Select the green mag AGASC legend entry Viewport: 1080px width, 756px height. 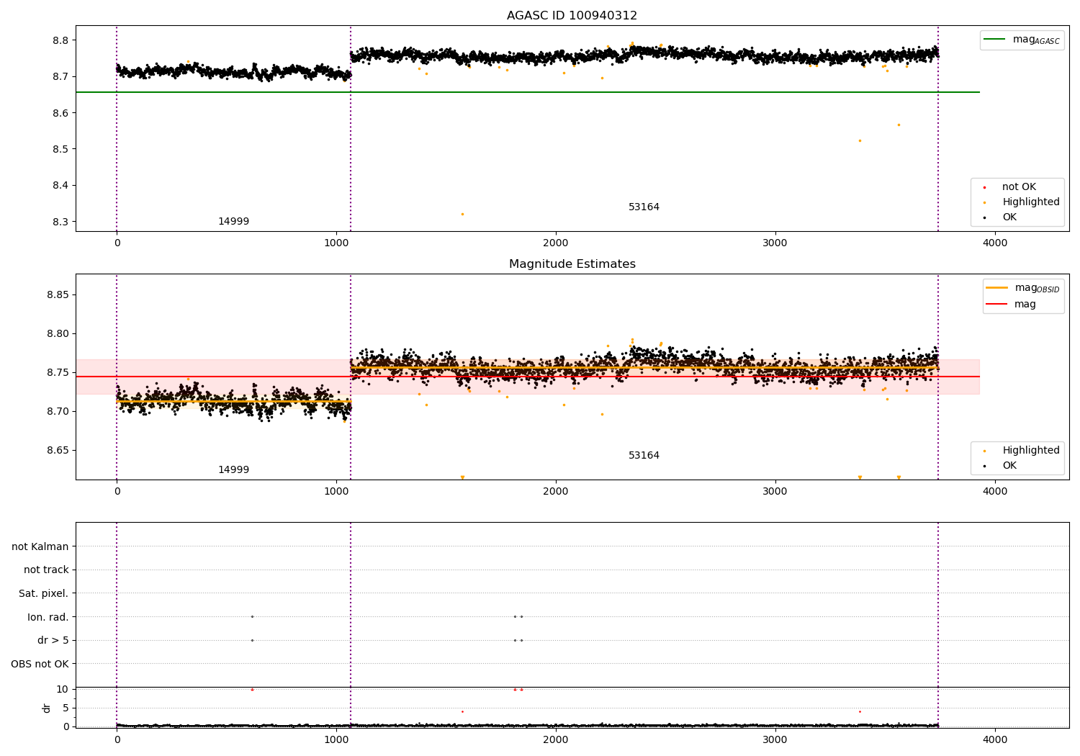coord(1022,40)
